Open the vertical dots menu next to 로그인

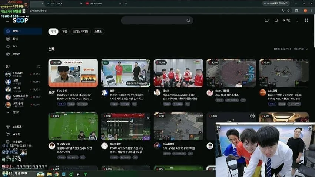pyautogui.click(x=297, y=20)
